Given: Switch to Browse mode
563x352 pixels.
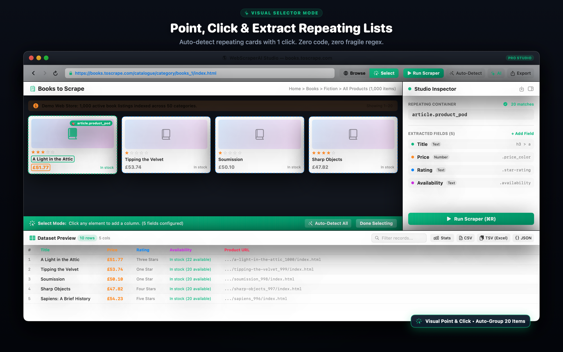Looking at the screenshot, I should point(354,73).
